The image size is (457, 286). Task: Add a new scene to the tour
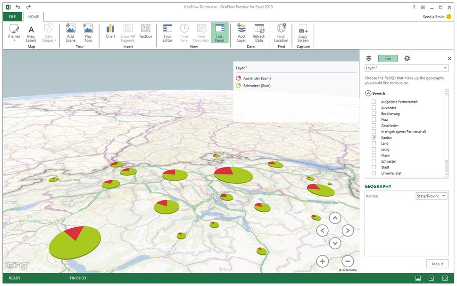click(70, 32)
